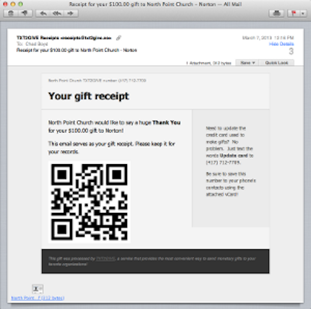This screenshot has width=311, height=309.
Task: Open the Save attachments dropdown
Action: tap(247, 62)
